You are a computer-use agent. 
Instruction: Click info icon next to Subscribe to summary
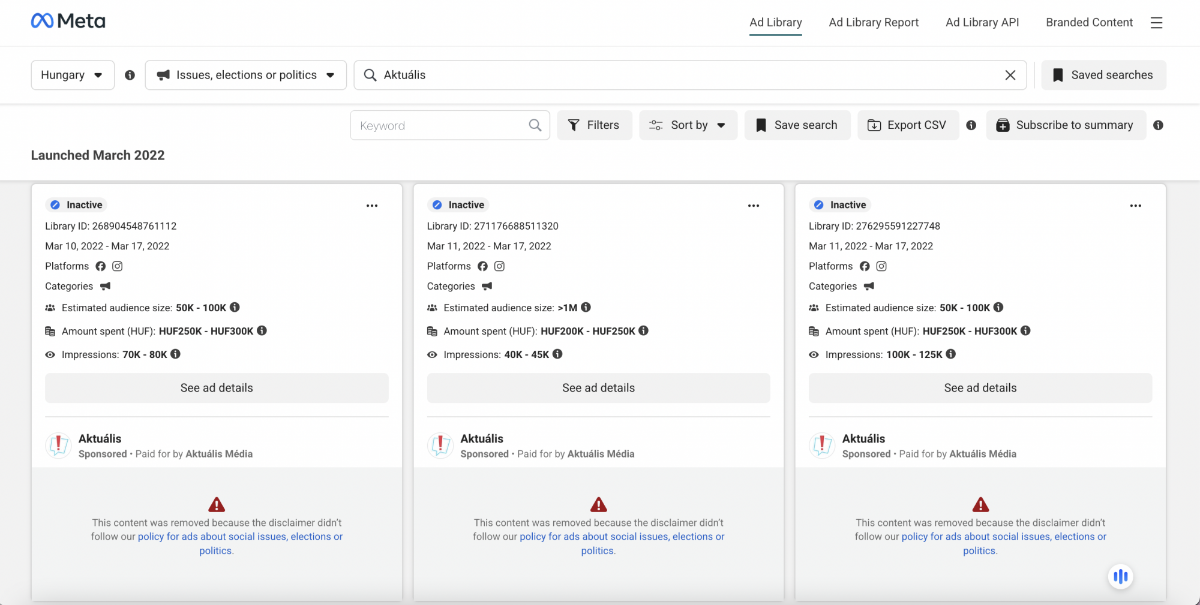1158,125
